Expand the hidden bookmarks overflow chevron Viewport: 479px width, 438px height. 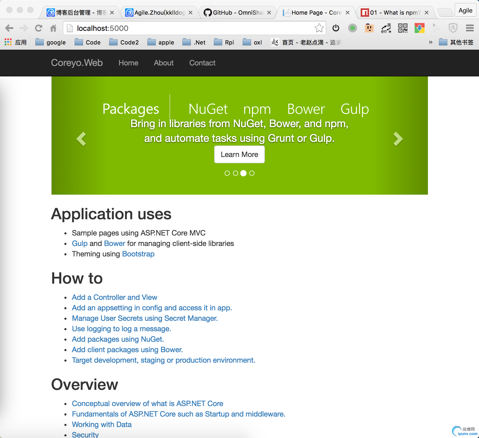(431, 42)
